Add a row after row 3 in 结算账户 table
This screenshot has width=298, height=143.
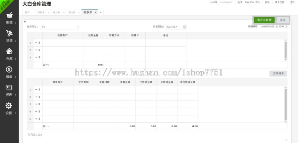coord(36,57)
